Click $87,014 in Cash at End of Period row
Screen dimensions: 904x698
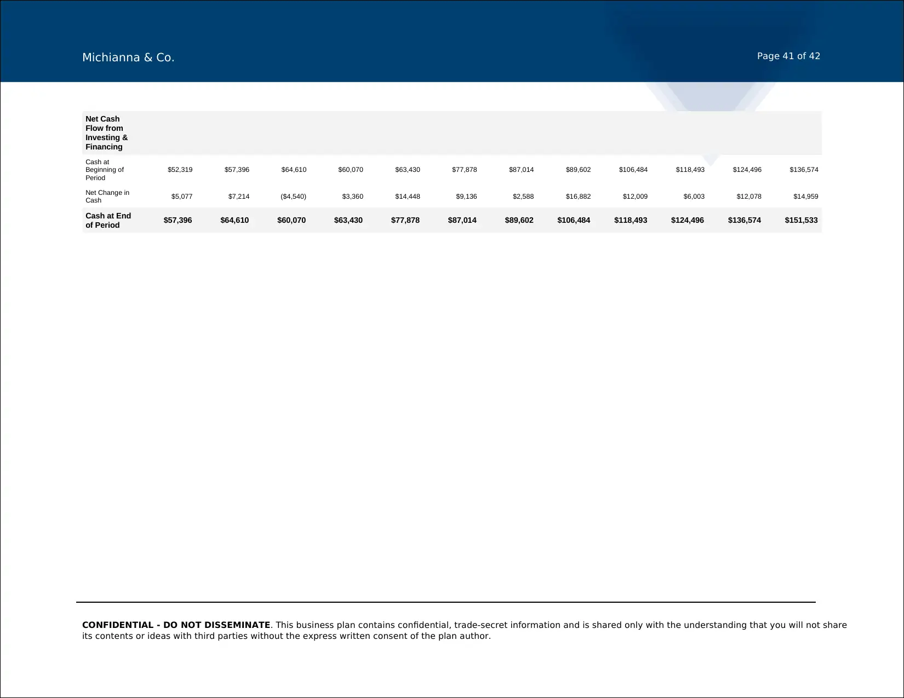tap(462, 221)
